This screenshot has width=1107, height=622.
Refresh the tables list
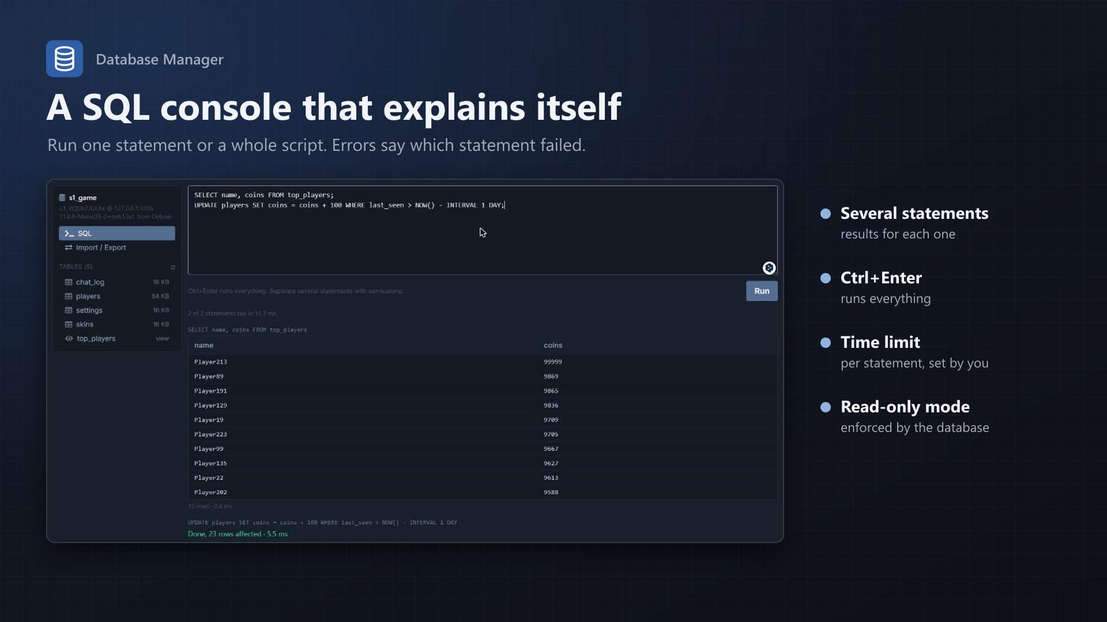(173, 267)
